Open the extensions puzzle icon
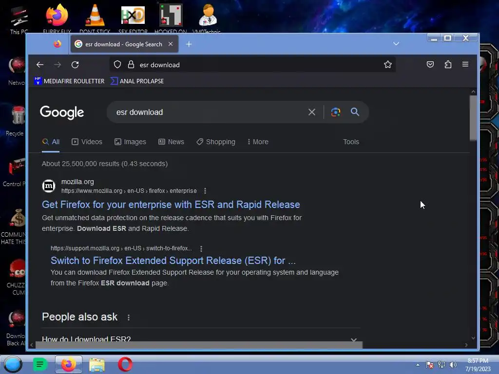Image resolution: width=499 pixels, height=374 pixels. tap(448, 65)
